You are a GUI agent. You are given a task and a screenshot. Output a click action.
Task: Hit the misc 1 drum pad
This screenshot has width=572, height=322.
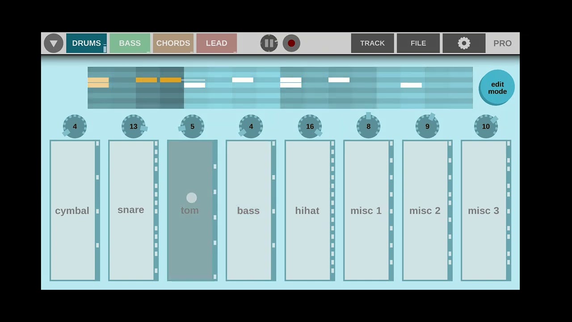pos(368,211)
